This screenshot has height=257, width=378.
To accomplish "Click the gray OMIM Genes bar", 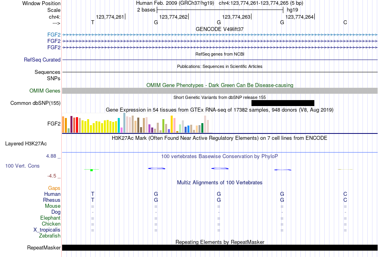I will [x=220, y=91].
